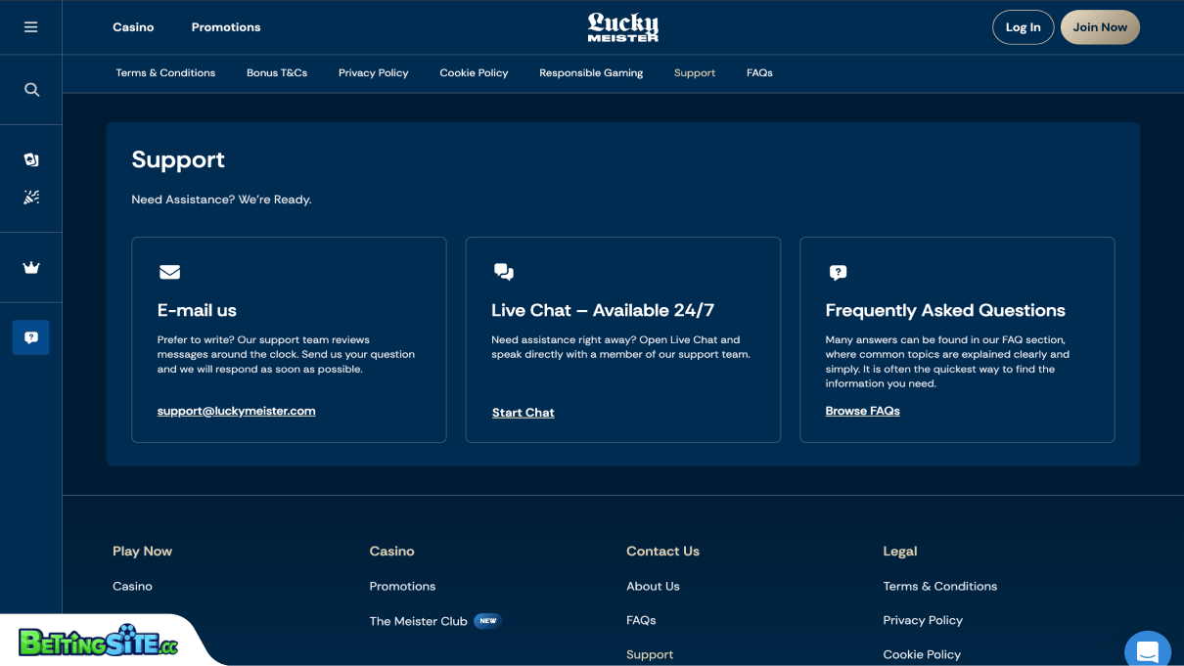Click the support@luckymeister.com email link
The image size is (1184, 666).
(236, 411)
